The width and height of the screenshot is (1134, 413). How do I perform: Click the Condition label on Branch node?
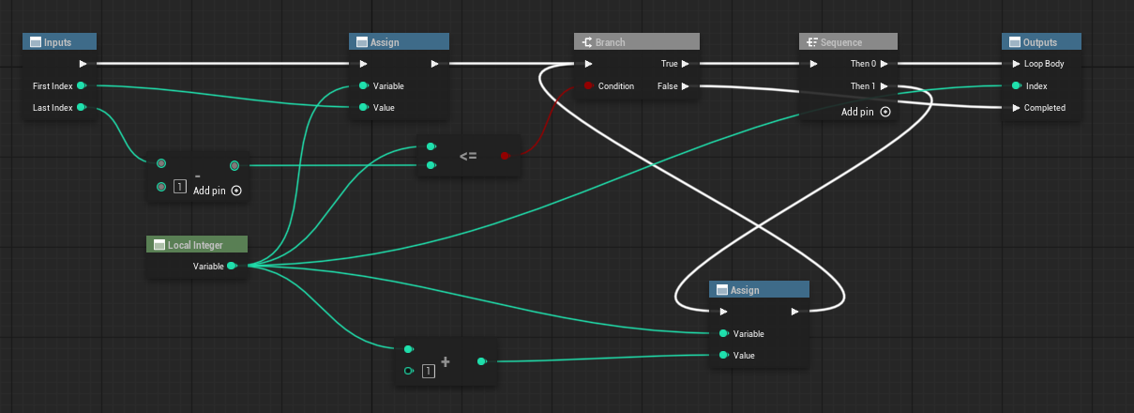point(616,85)
